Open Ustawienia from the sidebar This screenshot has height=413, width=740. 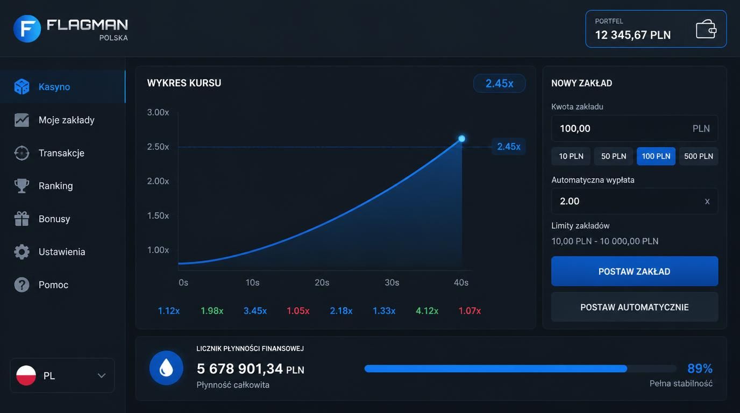pos(62,252)
